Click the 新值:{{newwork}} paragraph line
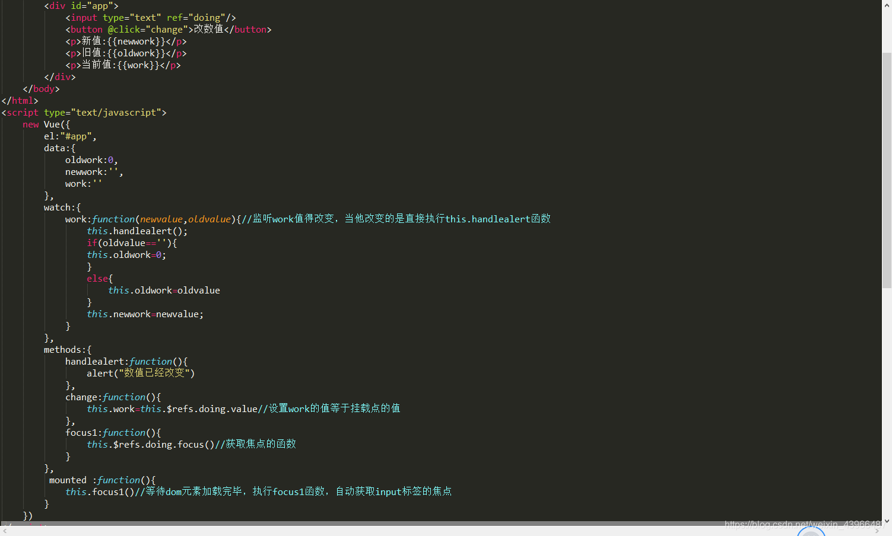Image resolution: width=892 pixels, height=536 pixels. click(126, 42)
